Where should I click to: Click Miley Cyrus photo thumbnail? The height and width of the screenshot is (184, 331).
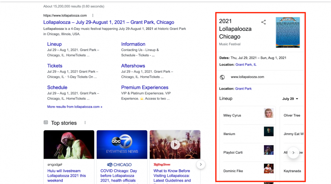click(269, 113)
